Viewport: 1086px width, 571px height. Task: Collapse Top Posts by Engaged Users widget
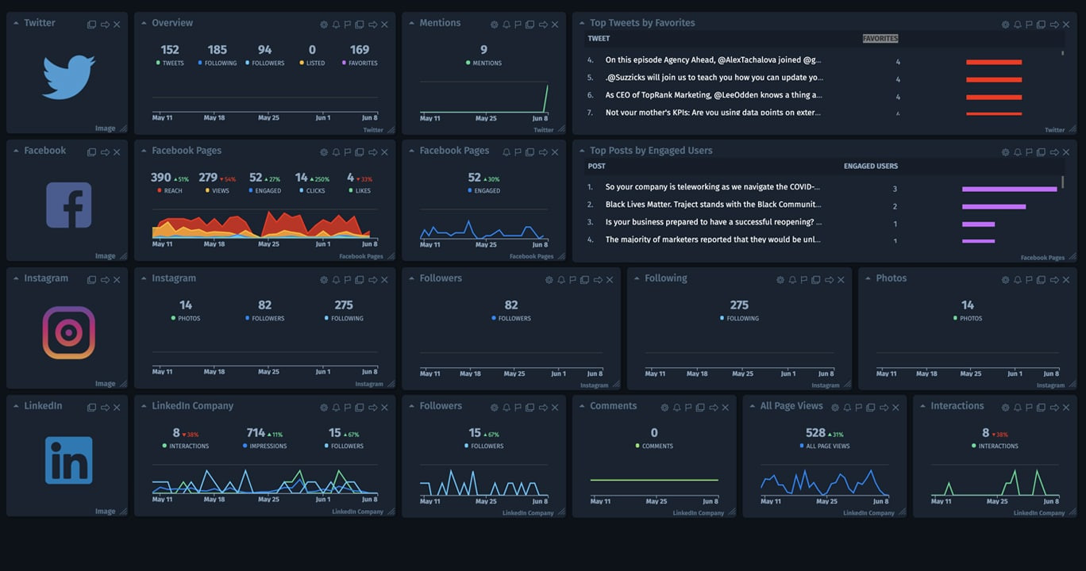click(581, 151)
